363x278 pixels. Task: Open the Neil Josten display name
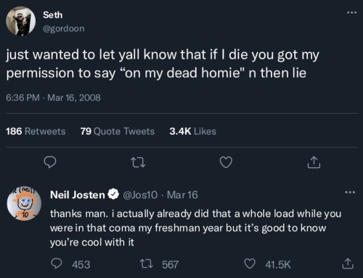pos(78,195)
